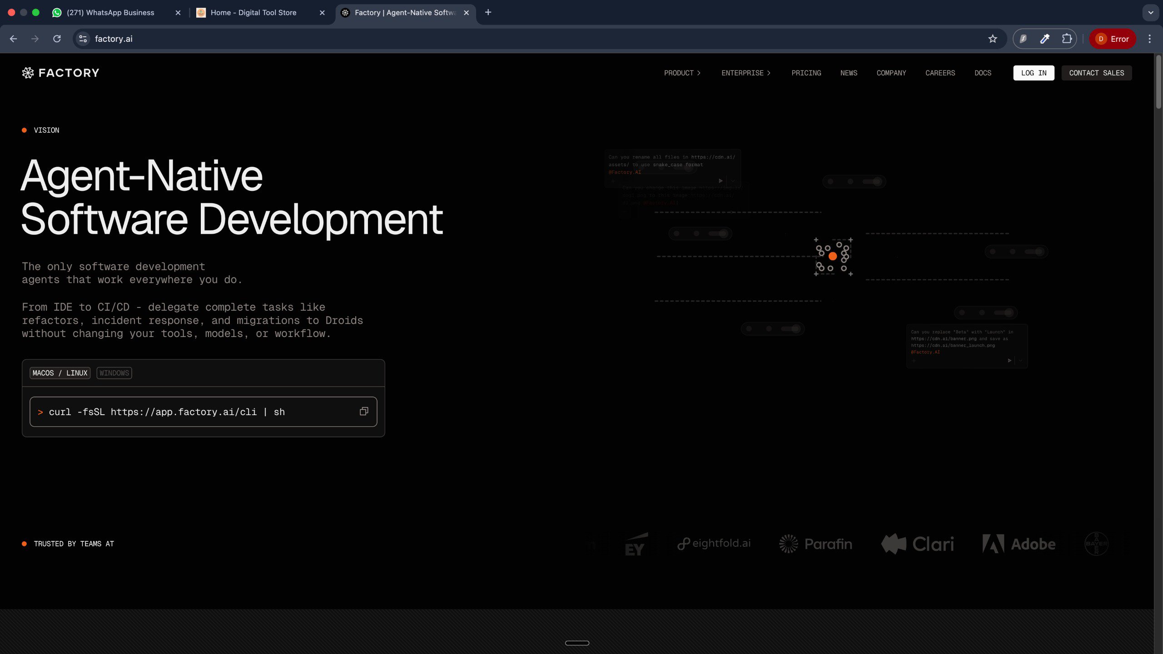Bookmark this page with star icon

(992, 39)
